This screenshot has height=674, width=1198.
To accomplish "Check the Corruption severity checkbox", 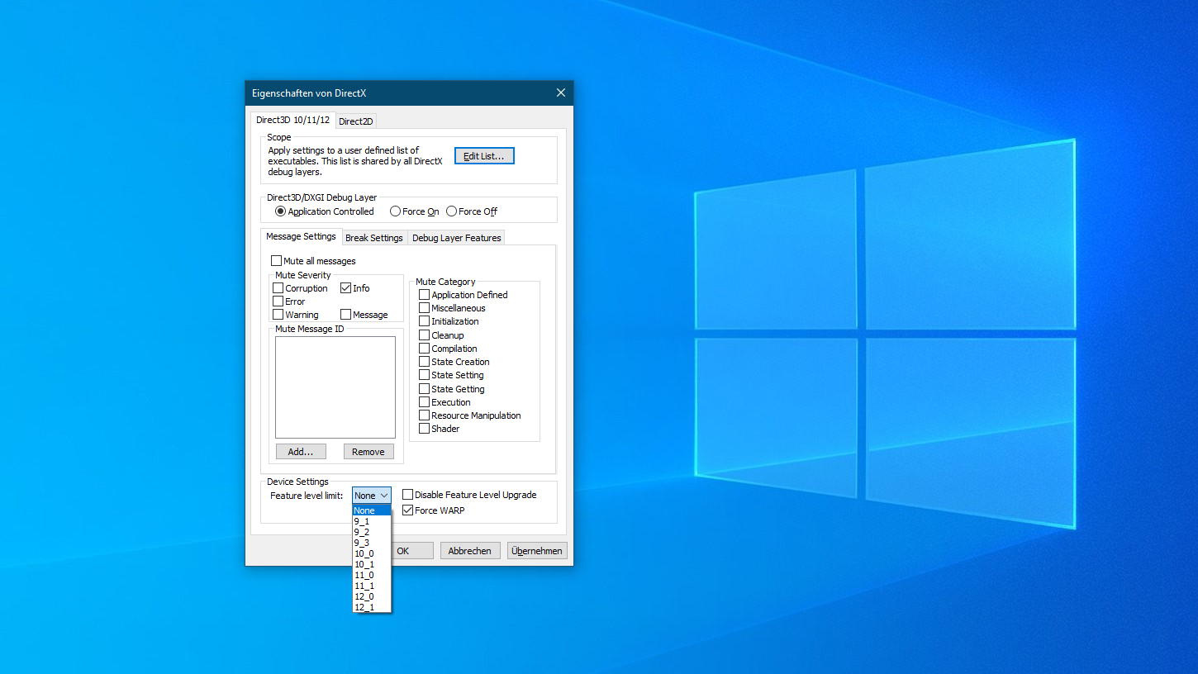I will [x=278, y=288].
